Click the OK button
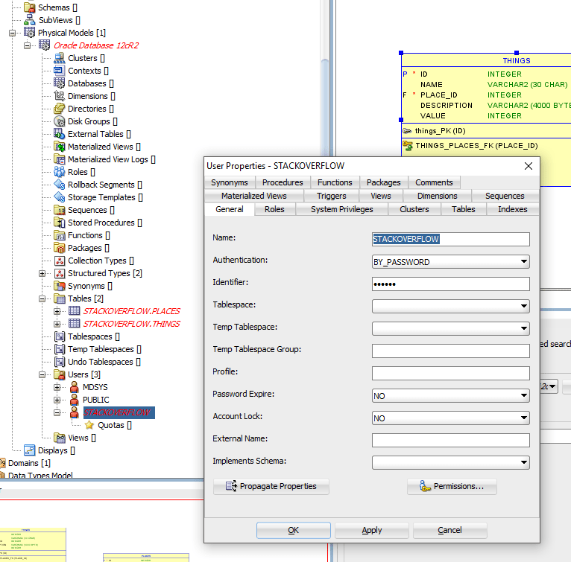This screenshot has height=562, width=571. click(294, 530)
